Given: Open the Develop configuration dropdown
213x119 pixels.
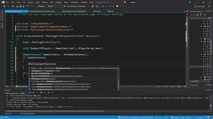Looking at the screenshot, I should pos(42,6).
